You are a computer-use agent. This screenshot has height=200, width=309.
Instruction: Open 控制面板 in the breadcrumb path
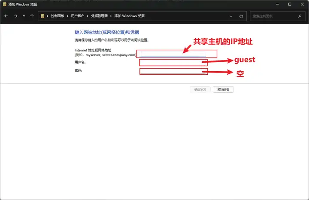58,16
